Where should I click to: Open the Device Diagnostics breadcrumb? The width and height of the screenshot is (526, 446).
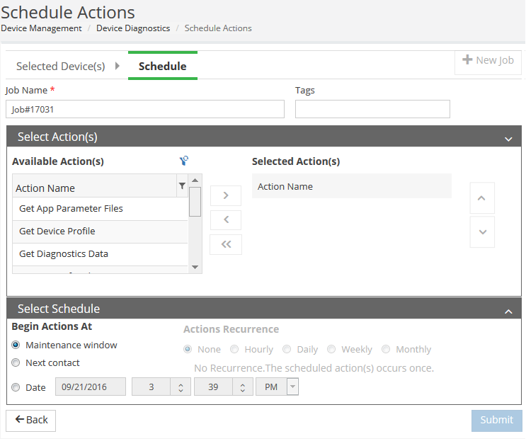tap(133, 28)
